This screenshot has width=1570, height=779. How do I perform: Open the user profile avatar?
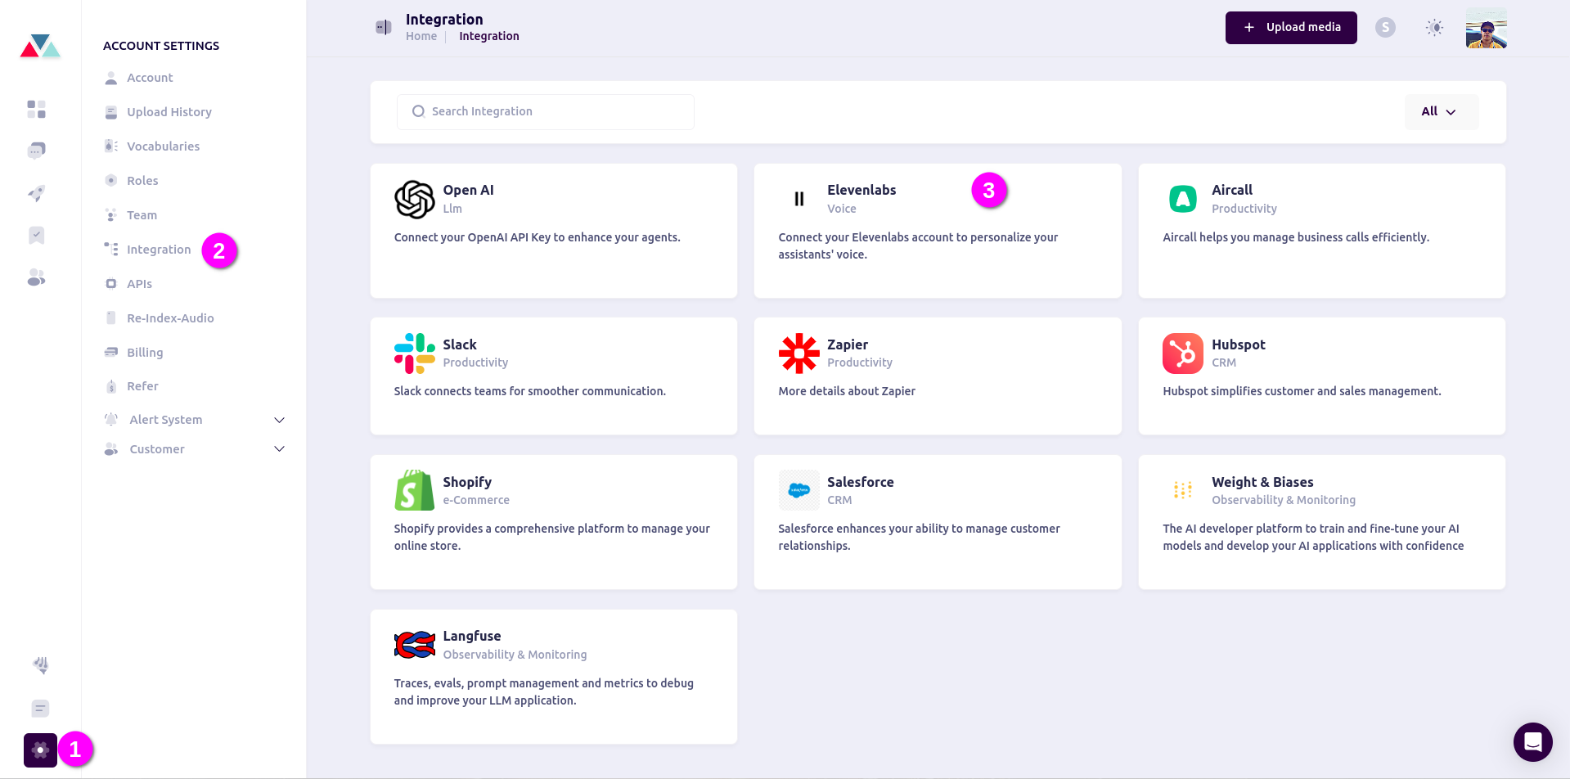coord(1487,28)
